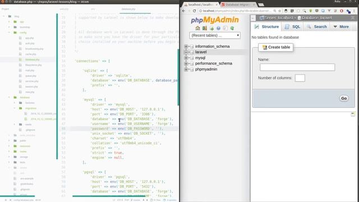Click the 'engine' => null code line

[107, 158]
